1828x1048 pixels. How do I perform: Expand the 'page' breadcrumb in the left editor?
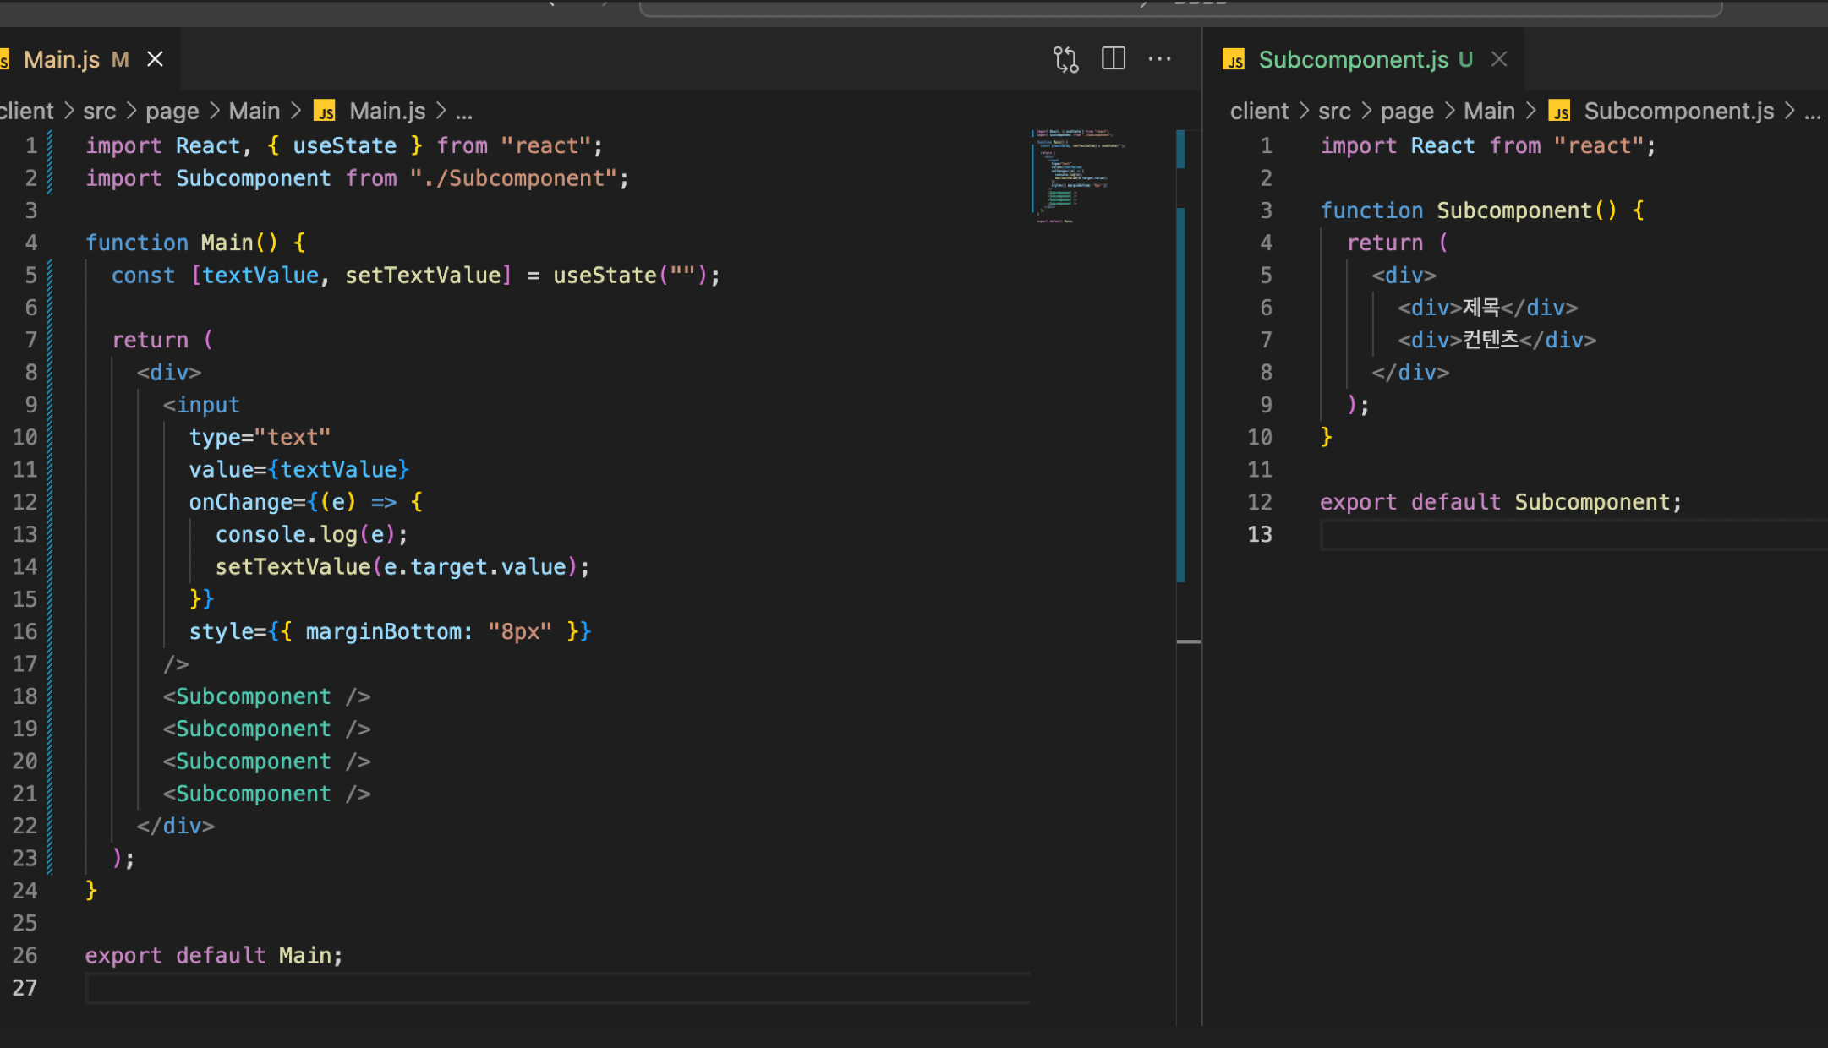[x=172, y=112]
